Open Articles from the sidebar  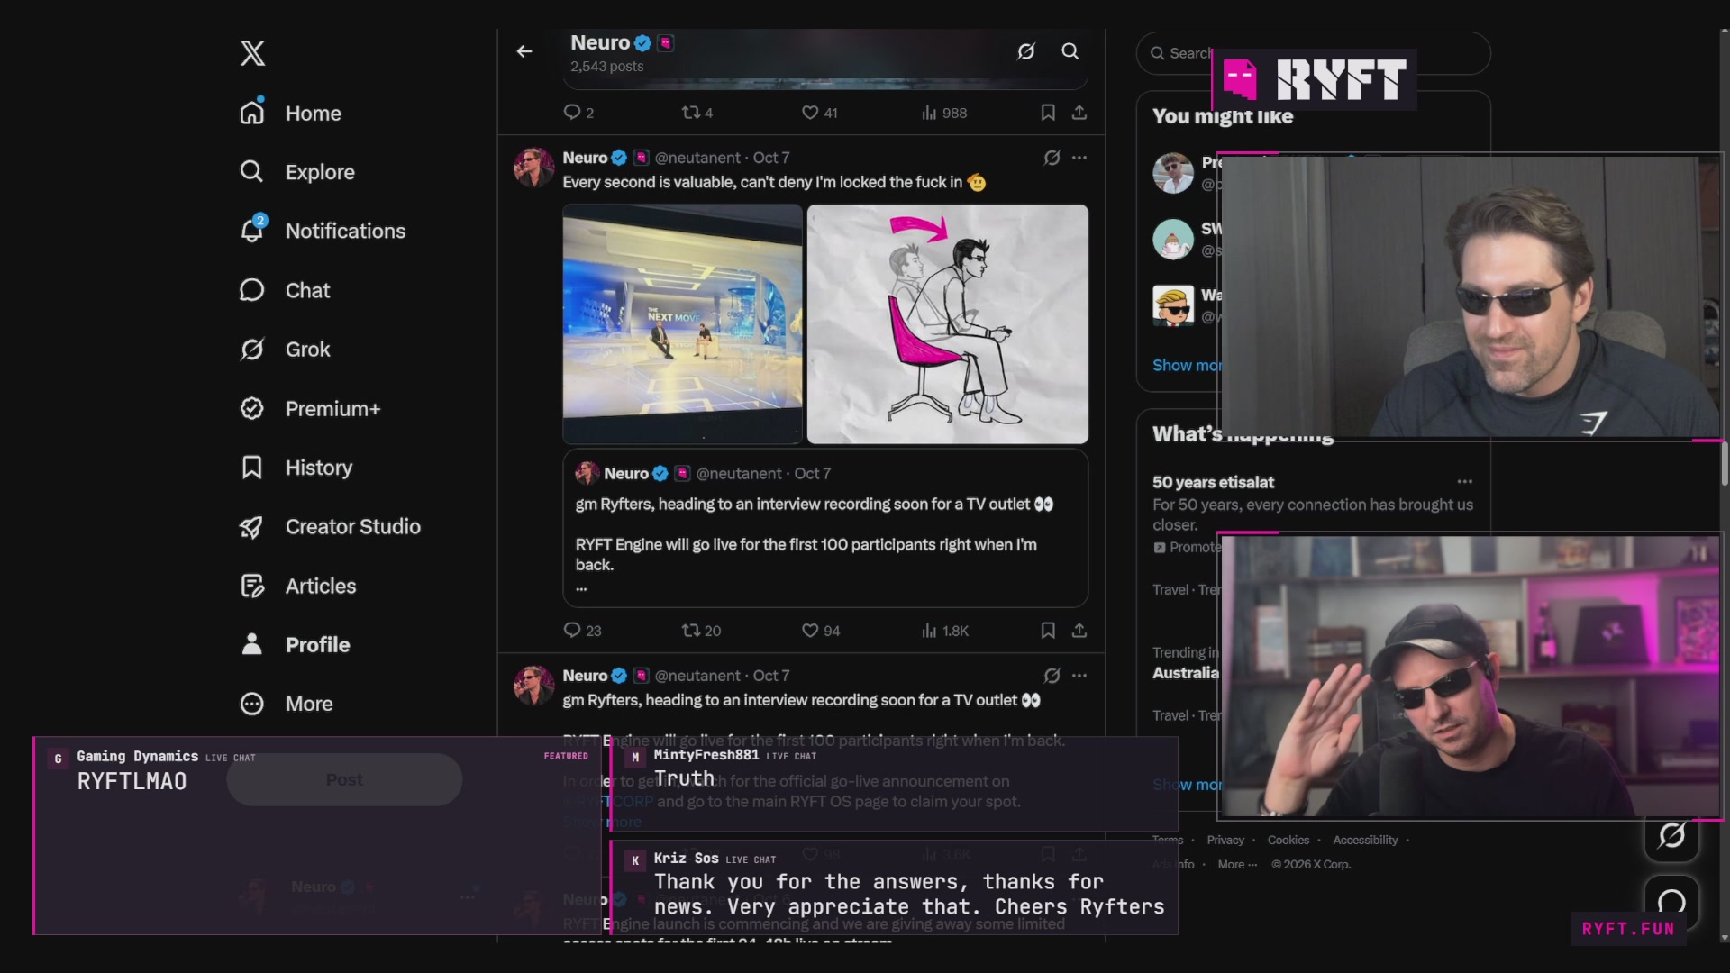click(297, 586)
